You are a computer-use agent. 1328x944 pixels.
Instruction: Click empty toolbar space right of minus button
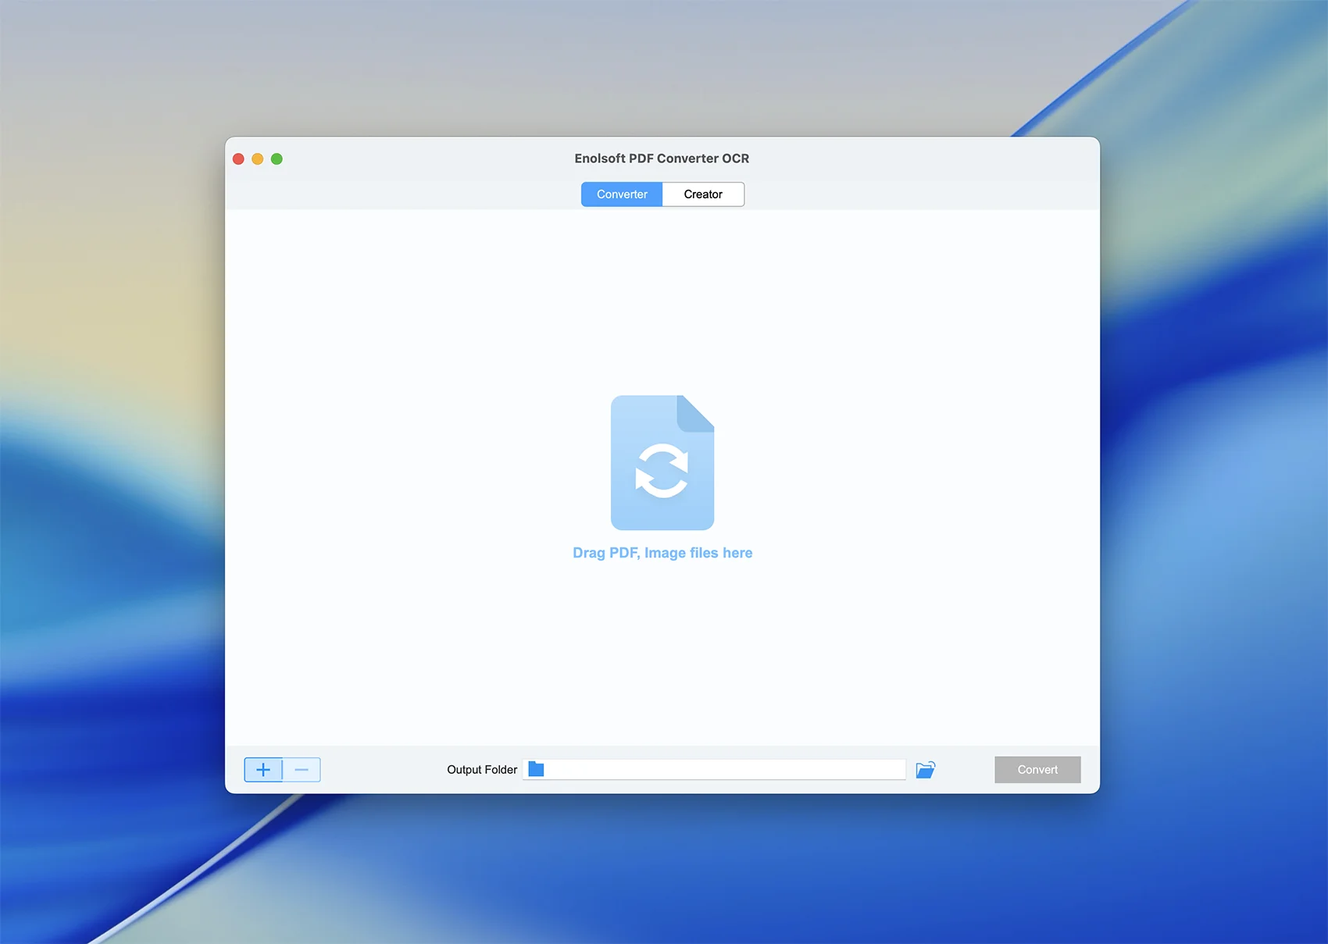pos(383,770)
